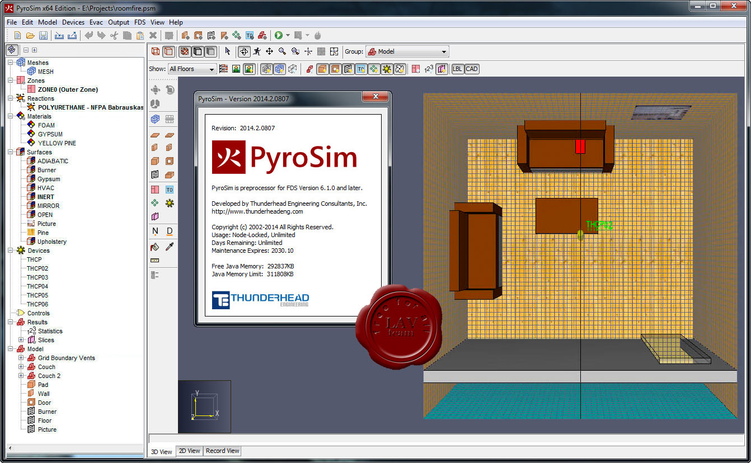Click the draw particle cloud tool

point(155,203)
